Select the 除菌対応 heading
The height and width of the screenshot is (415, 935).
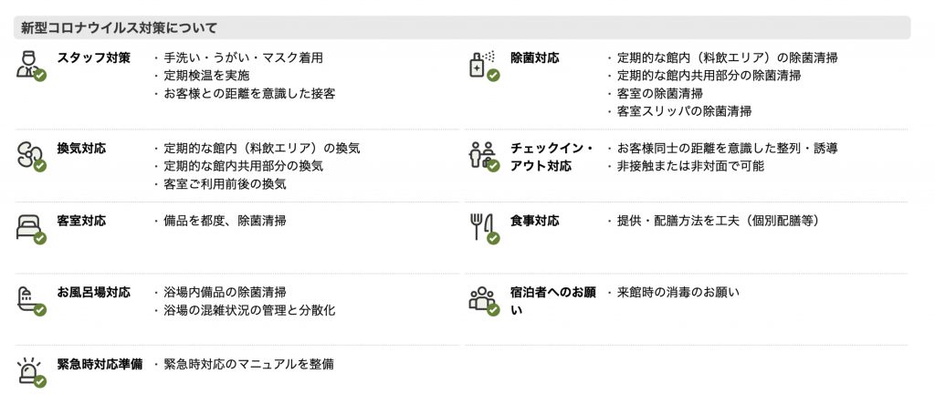pyautogui.click(x=535, y=57)
